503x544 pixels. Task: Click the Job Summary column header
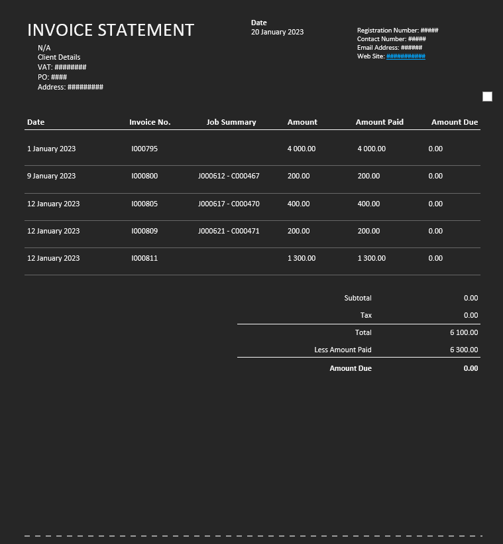231,122
